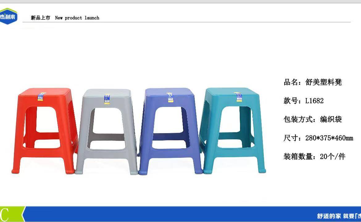This screenshot has height=222, width=361.
Task: Click the label sticker on teal stool
Action: (x=239, y=97)
